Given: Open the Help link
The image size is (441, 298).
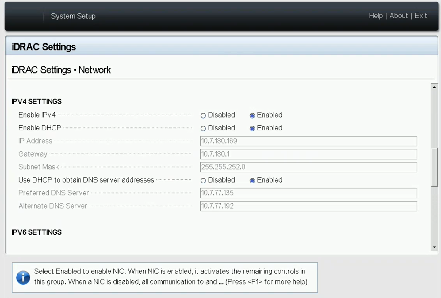Looking at the screenshot, I should [376, 16].
